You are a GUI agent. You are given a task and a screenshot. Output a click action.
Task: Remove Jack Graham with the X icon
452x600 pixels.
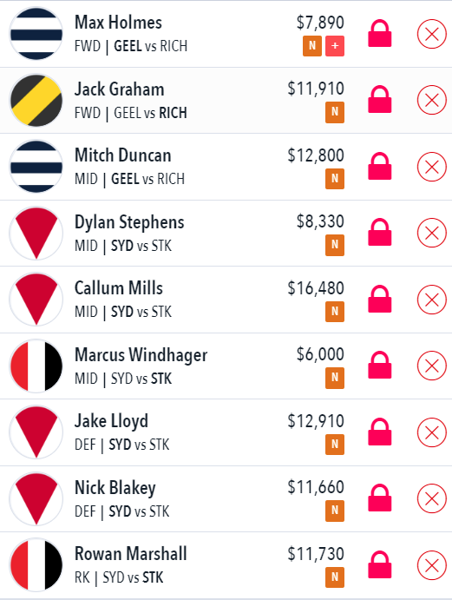[432, 100]
